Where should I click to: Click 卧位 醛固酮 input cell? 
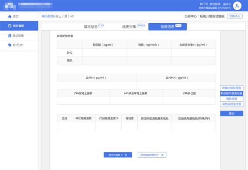(x=105, y=53)
